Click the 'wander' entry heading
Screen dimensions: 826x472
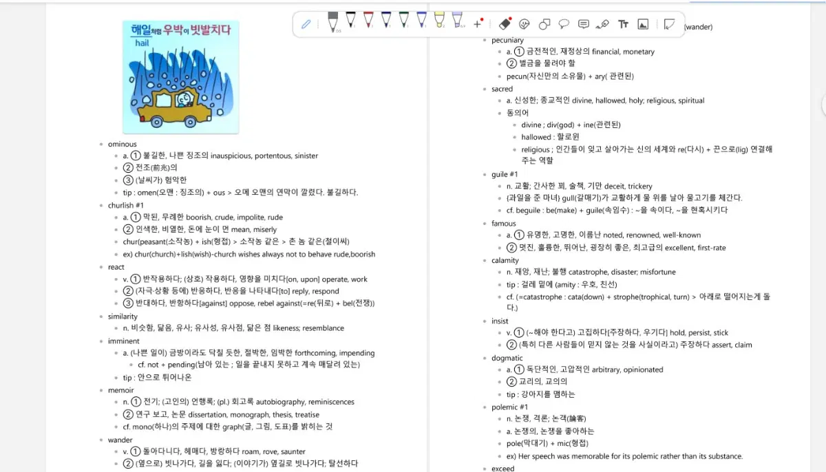coord(120,440)
